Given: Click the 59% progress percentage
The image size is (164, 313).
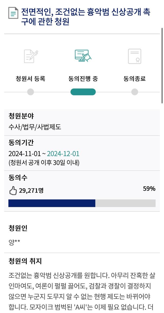Looking at the screenshot, I should coord(149,189).
